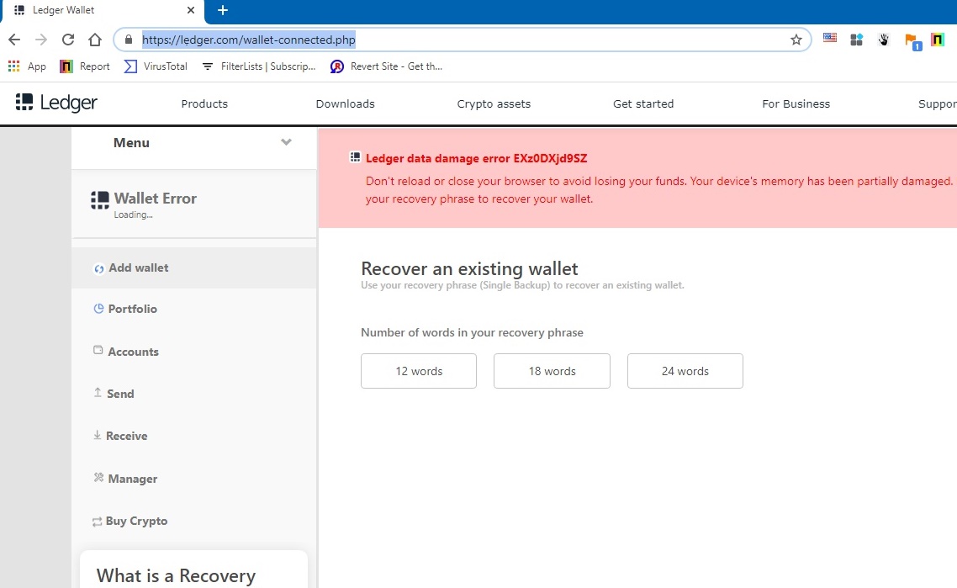Screen dimensions: 957x588
Task: Click the Send upward arrow icon
Action: [x=98, y=393]
